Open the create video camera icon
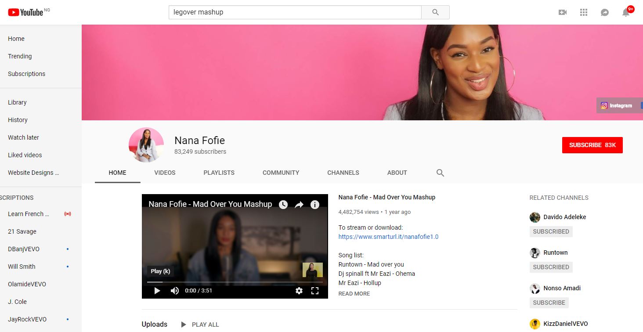 [563, 12]
